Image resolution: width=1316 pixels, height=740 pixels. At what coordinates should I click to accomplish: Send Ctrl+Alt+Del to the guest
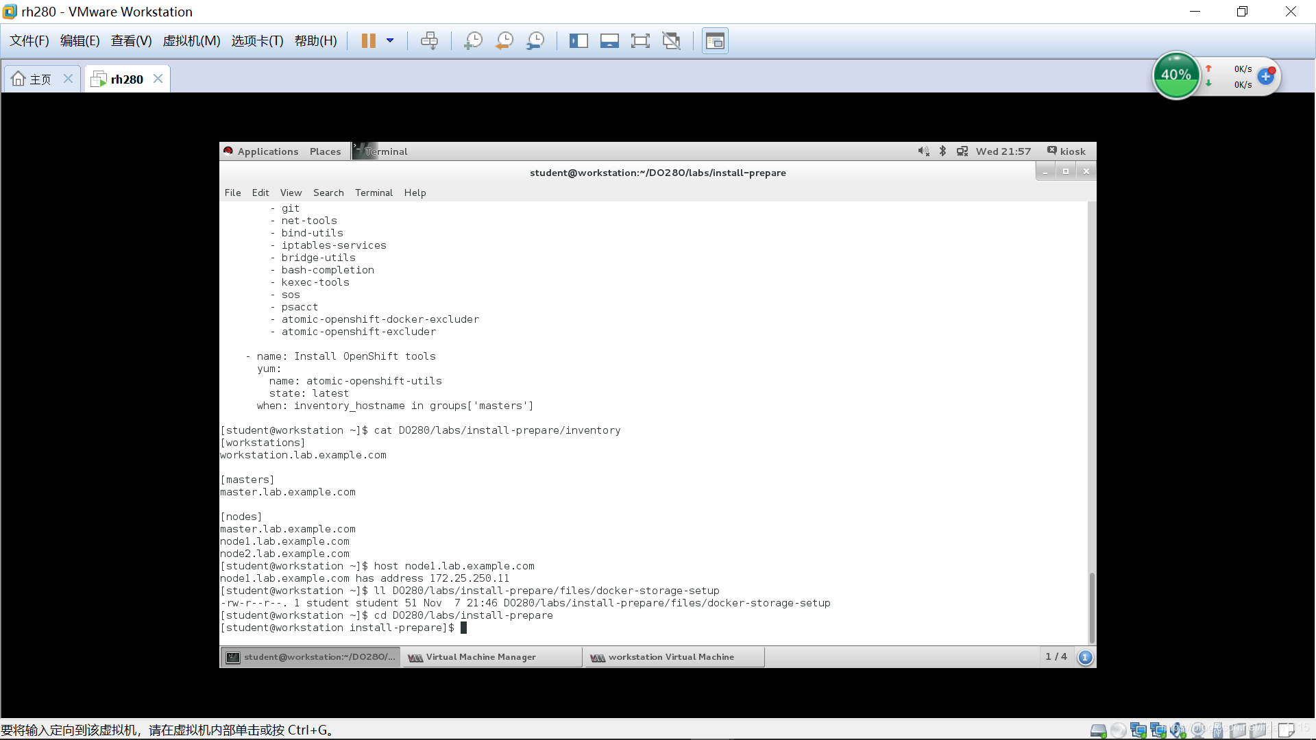coord(430,40)
